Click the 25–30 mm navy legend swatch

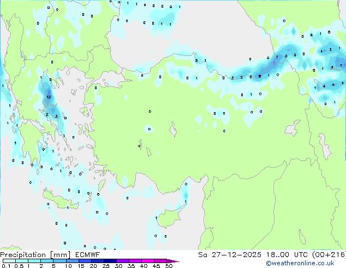110,261
